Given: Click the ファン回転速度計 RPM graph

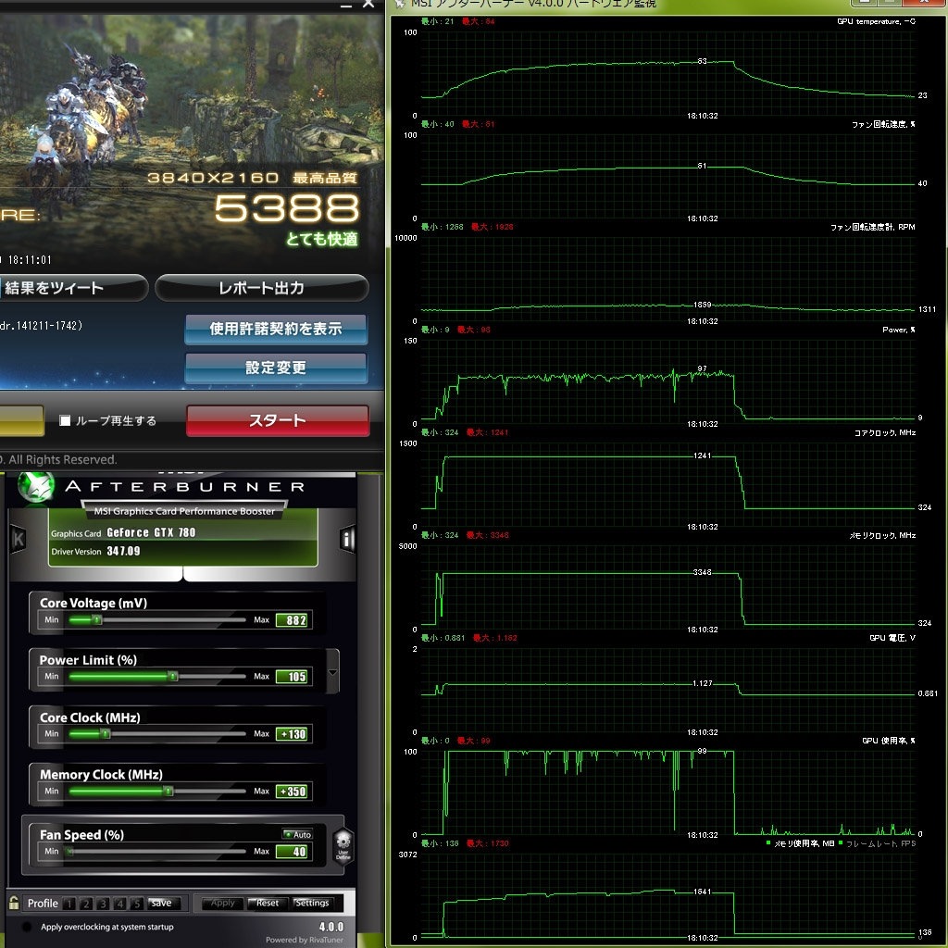Looking at the screenshot, I should (667, 280).
